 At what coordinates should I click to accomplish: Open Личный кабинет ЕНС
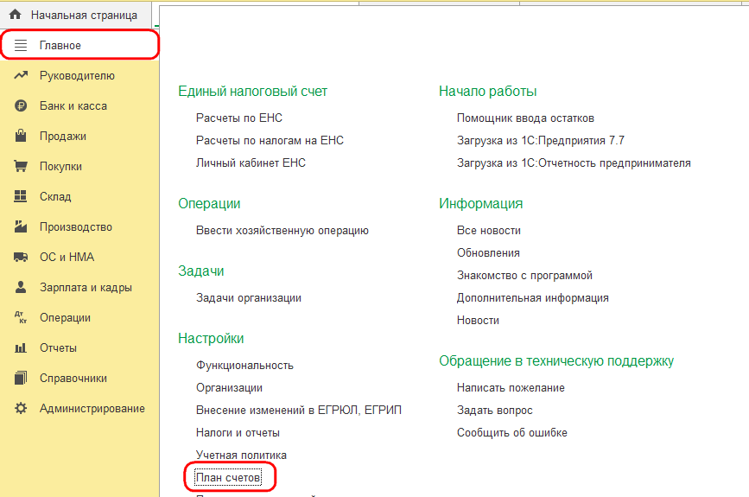tap(251, 163)
